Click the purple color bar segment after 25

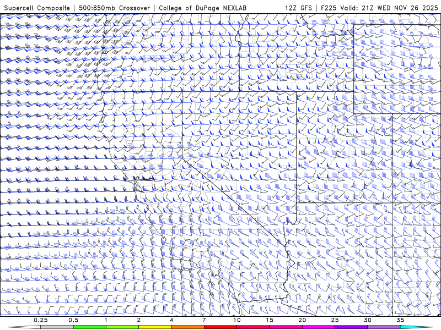pyautogui.click(x=351, y=327)
